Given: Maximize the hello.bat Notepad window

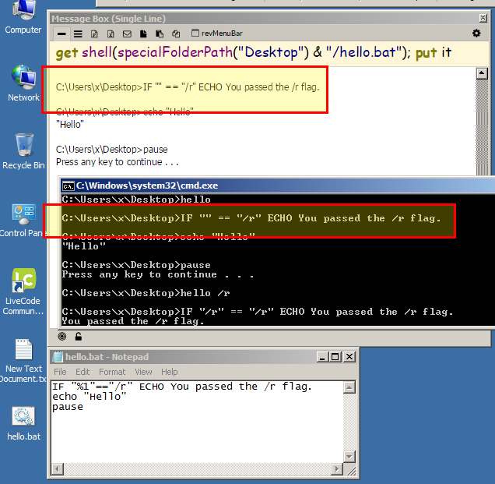Looking at the screenshot, I should click(x=335, y=357).
